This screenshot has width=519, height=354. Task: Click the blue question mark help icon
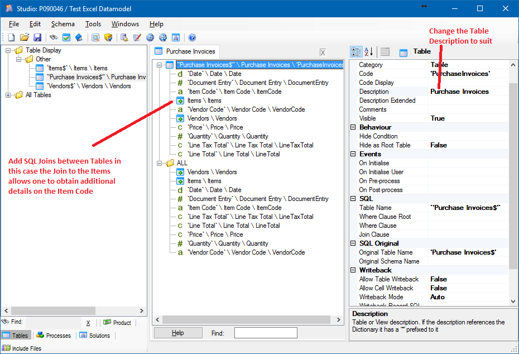pyautogui.click(x=192, y=37)
